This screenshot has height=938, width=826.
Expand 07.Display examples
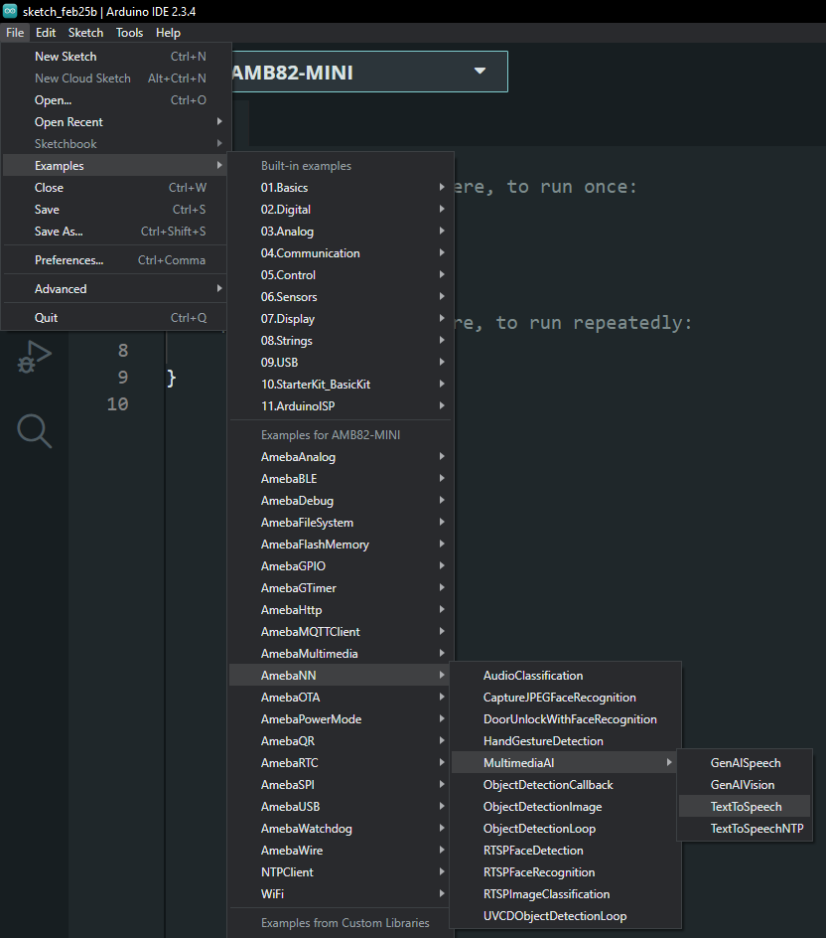pos(341,319)
